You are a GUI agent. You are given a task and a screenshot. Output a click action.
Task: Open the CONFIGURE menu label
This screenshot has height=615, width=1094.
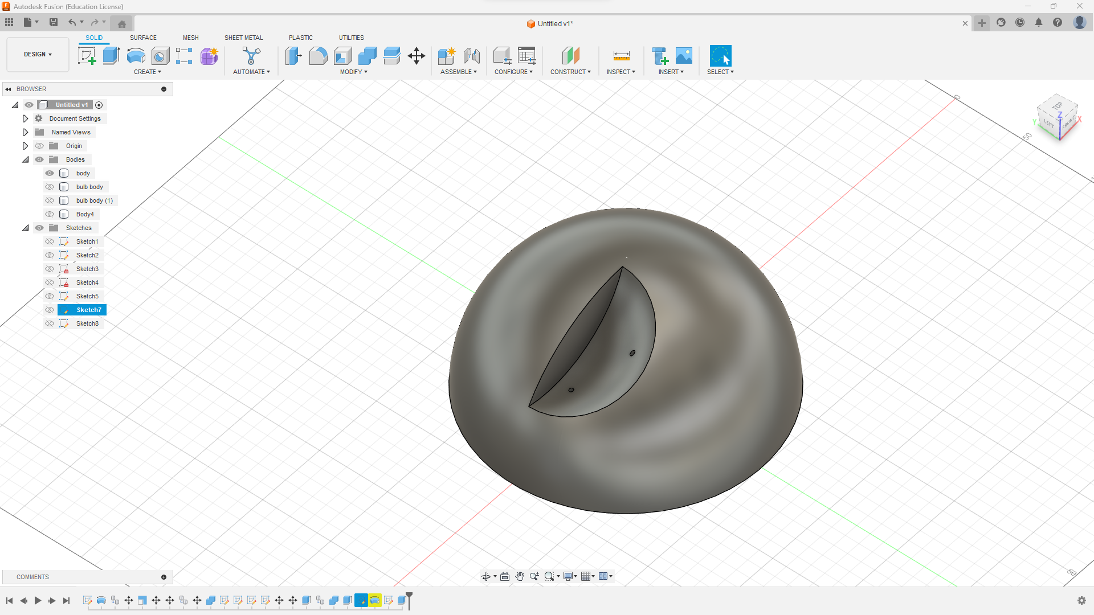pyautogui.click(x=514, y=72)
